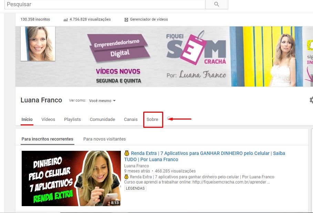Open the Você mesmo view-as dropdown

coord(102,101)
